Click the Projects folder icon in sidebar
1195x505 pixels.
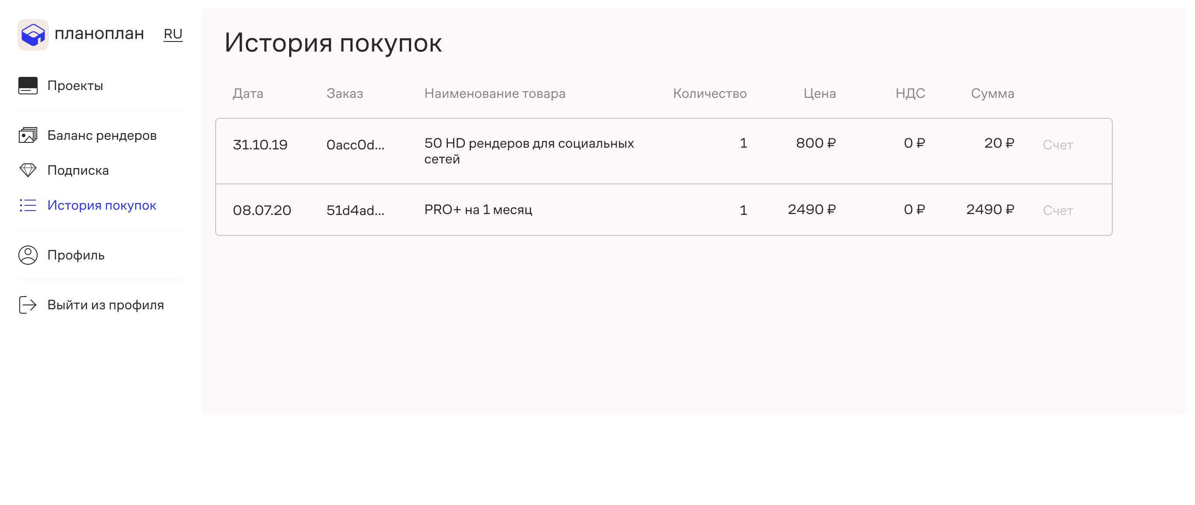pyautogui.click(x=28, y=86)
